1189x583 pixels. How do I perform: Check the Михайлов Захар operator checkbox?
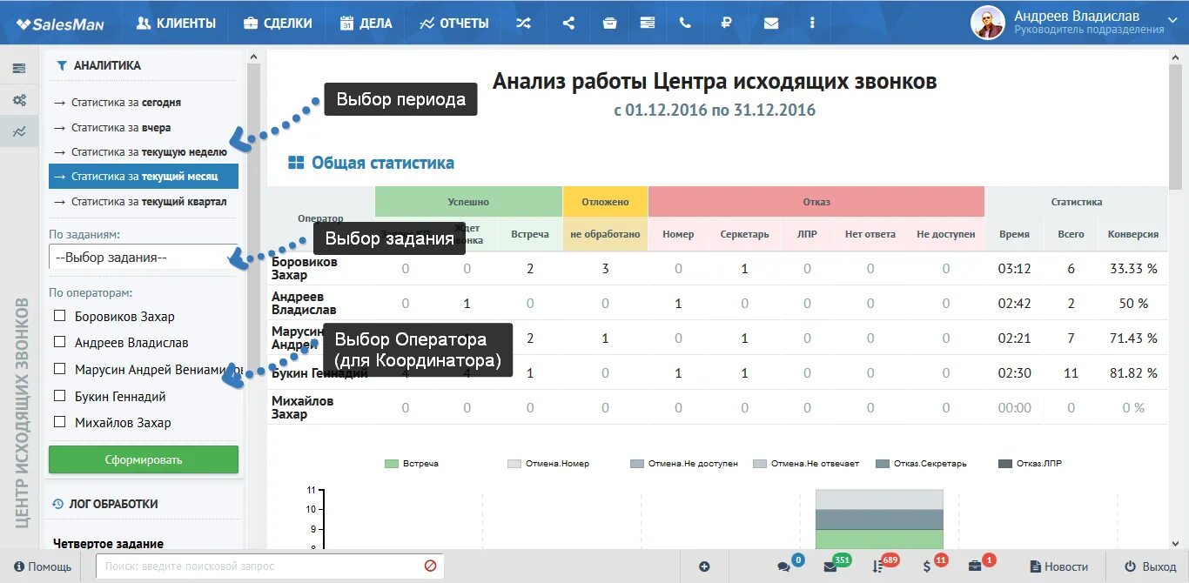(x=60, y=422)
